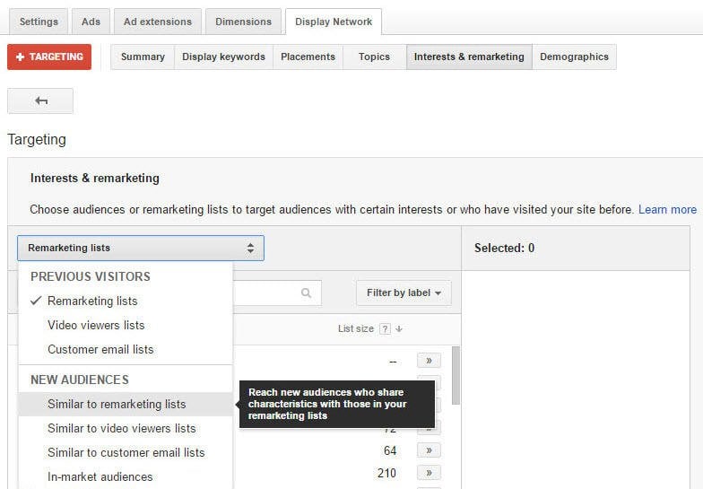Click the list scrollbar thumb

pos(456,375)
